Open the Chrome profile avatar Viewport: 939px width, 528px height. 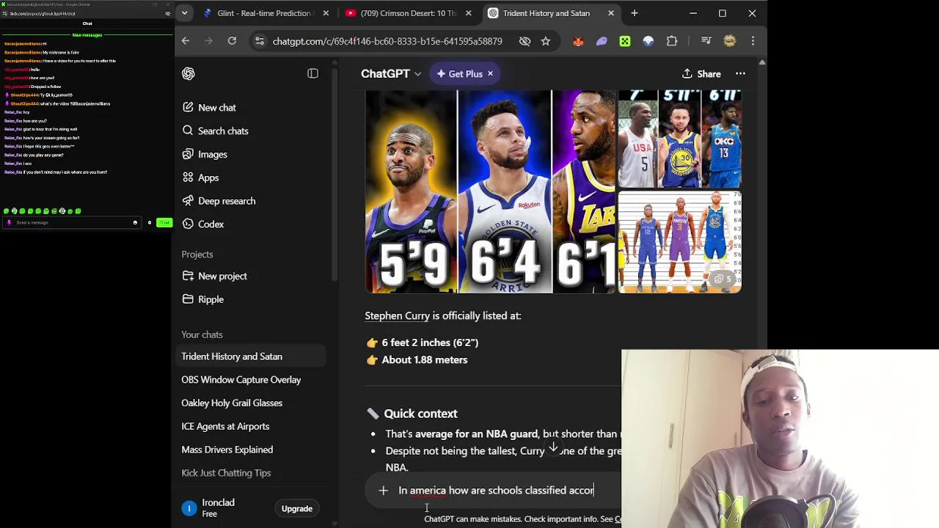tap(729, 41)
